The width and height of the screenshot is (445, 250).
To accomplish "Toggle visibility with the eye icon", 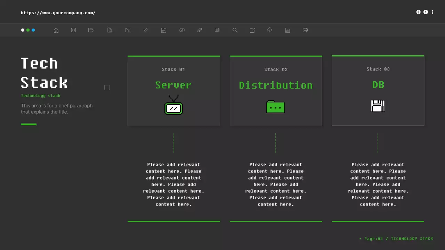I will click(x=182, y=30).
